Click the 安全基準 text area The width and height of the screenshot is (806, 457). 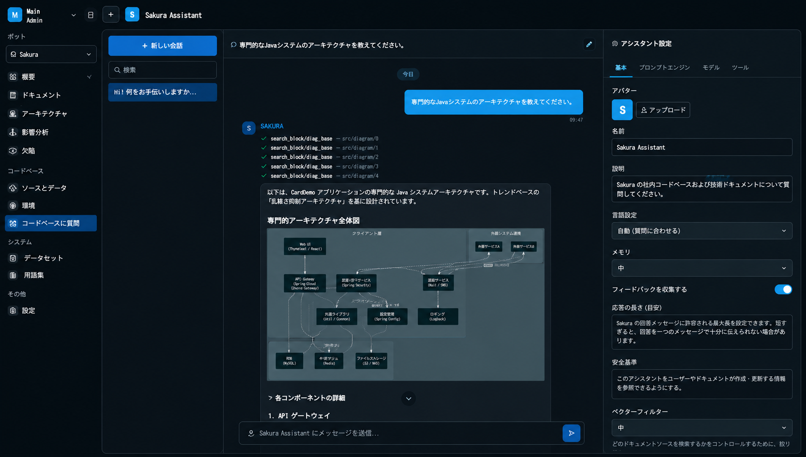(x=702, y=383)
